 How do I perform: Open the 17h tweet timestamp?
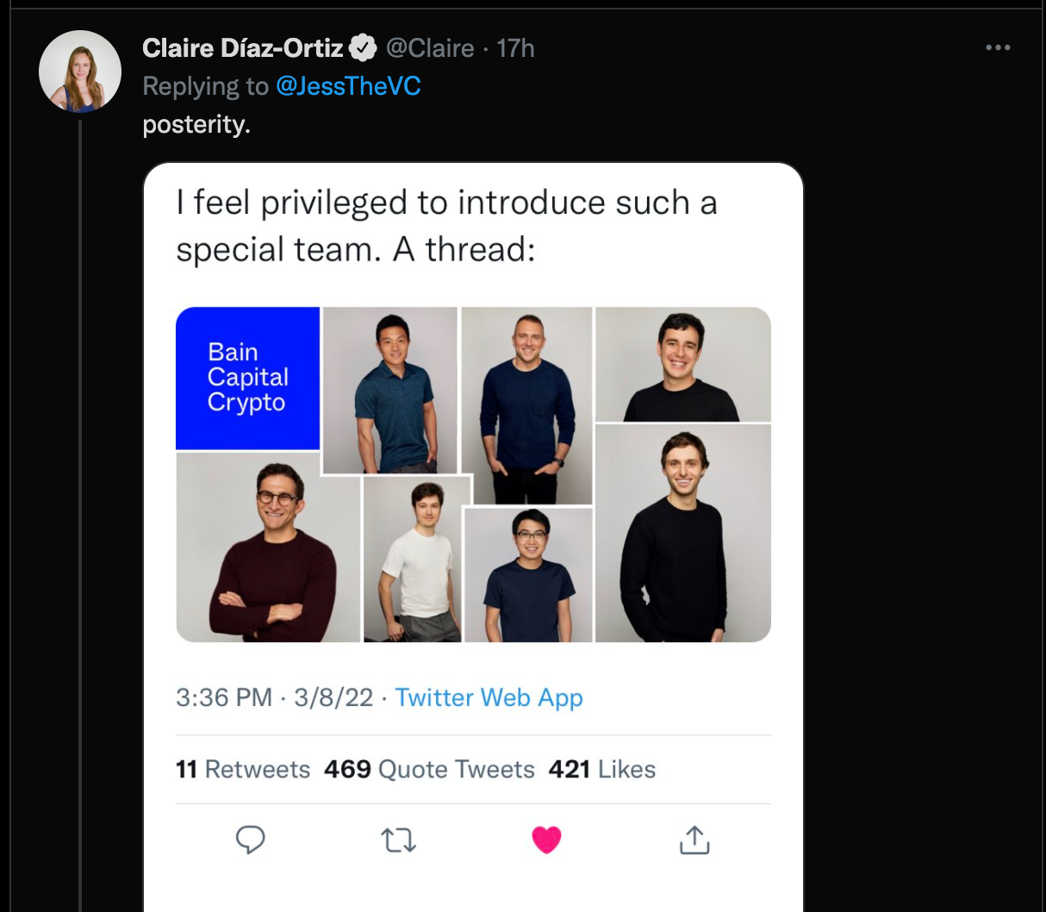click(x=515, y=48)
